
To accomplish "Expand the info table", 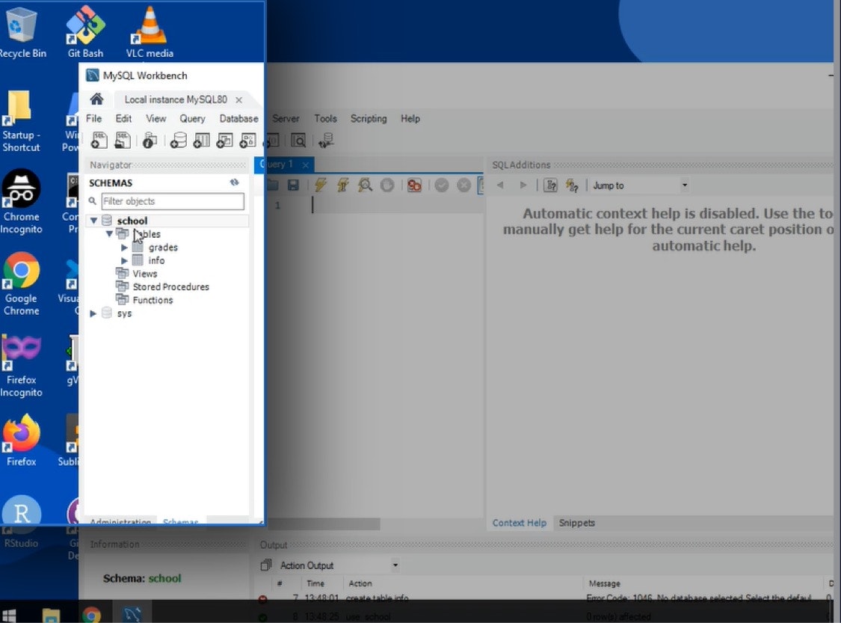I will click(124, 261).
